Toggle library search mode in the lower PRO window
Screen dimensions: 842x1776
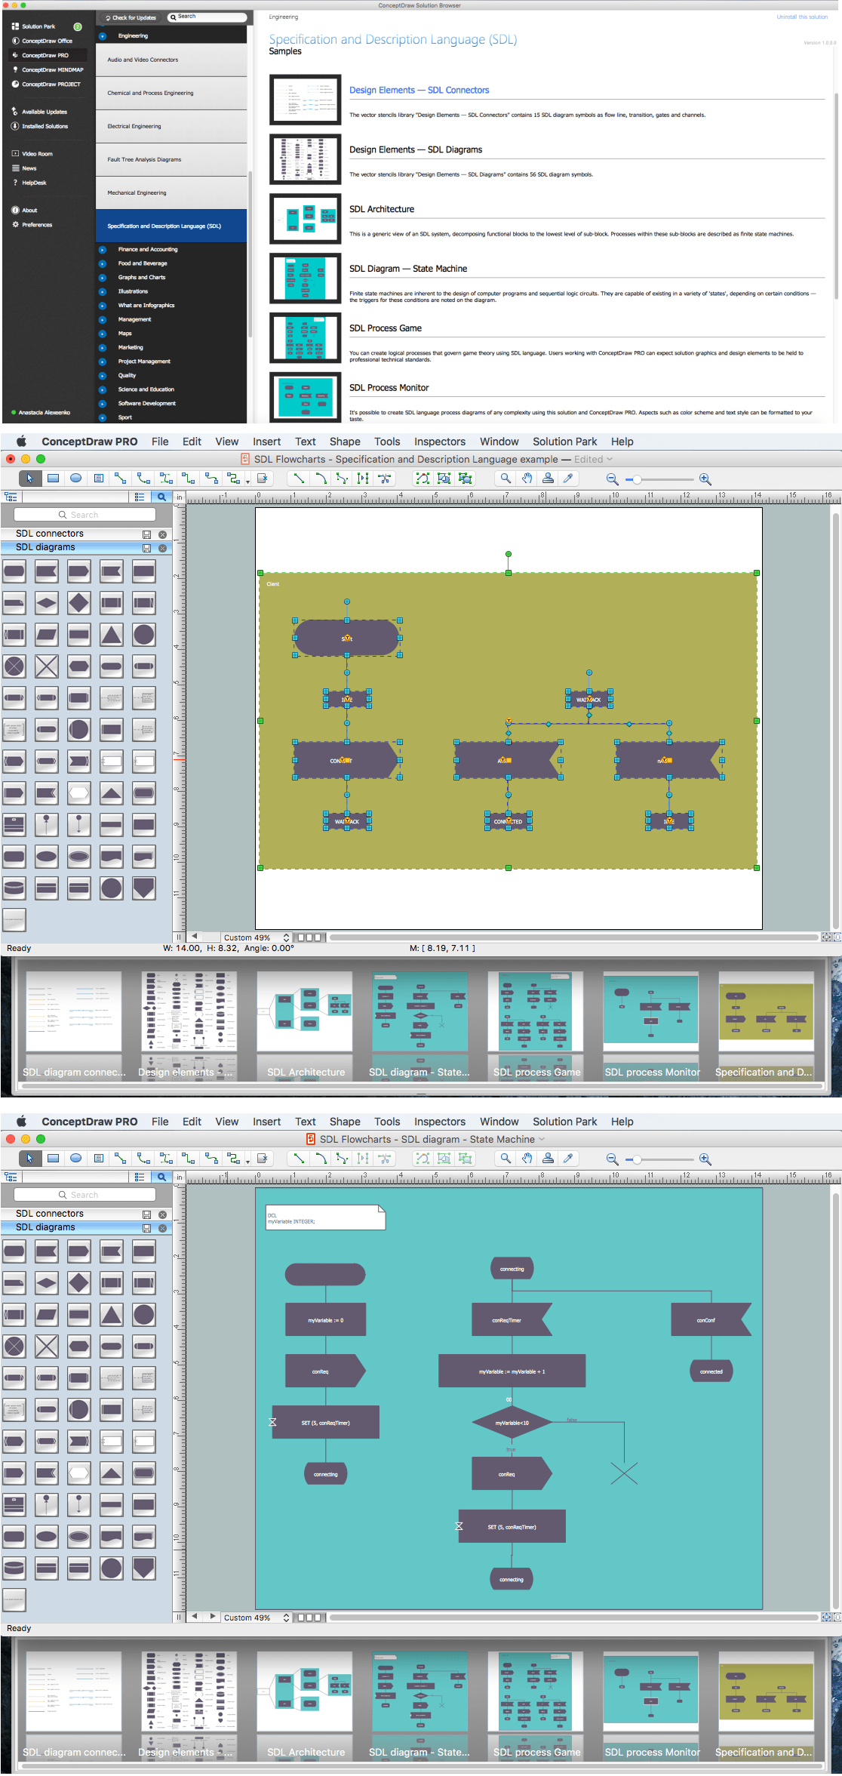[161, 1177]
